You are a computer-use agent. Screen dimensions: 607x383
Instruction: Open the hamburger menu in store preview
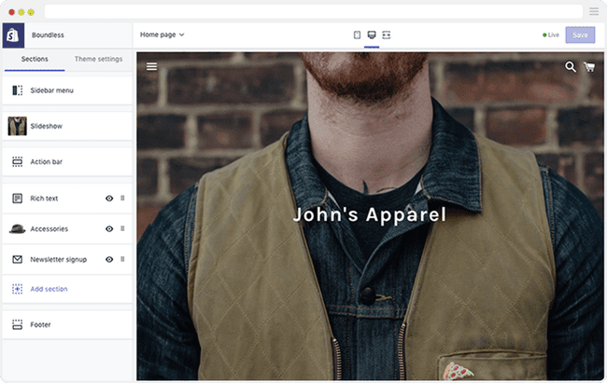[x=151, y=66]
